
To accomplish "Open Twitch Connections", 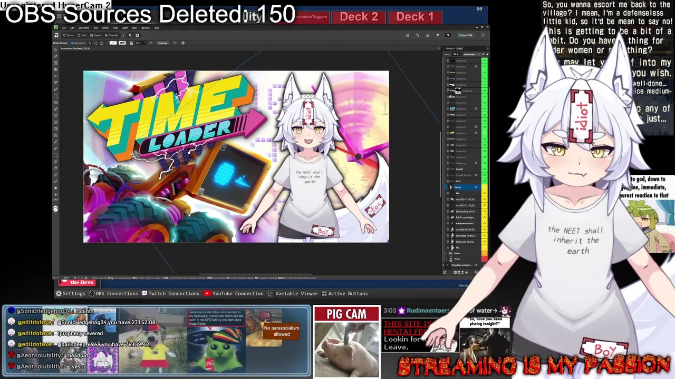I will 170,293.
